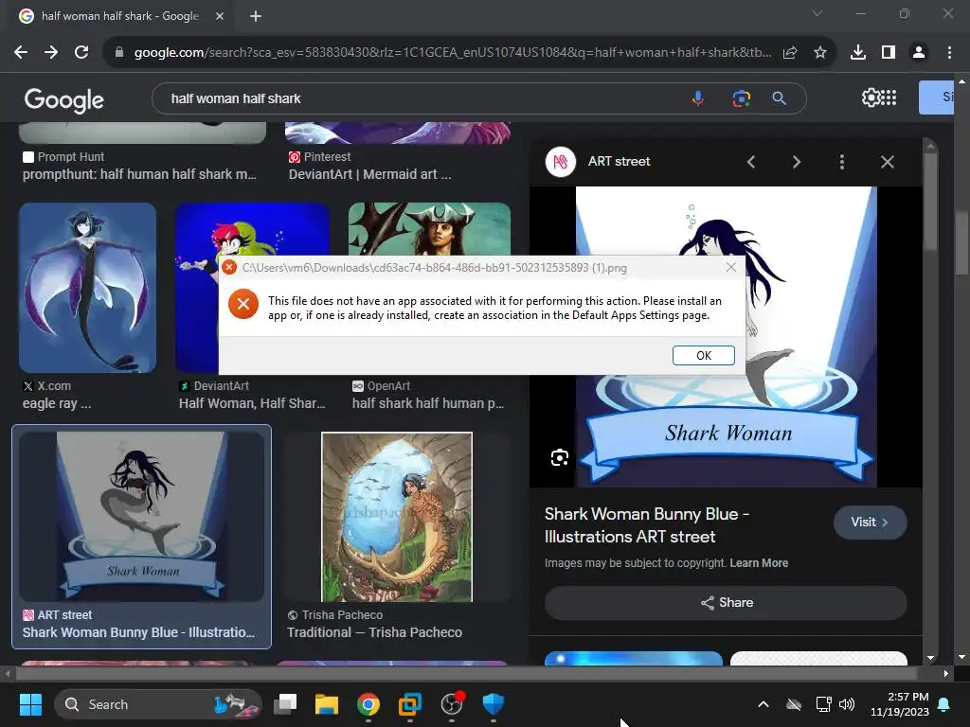Open 'Shark Woman Bunny Blue' title link
This screenshot has height=727, width=970.
pos(646,524)
